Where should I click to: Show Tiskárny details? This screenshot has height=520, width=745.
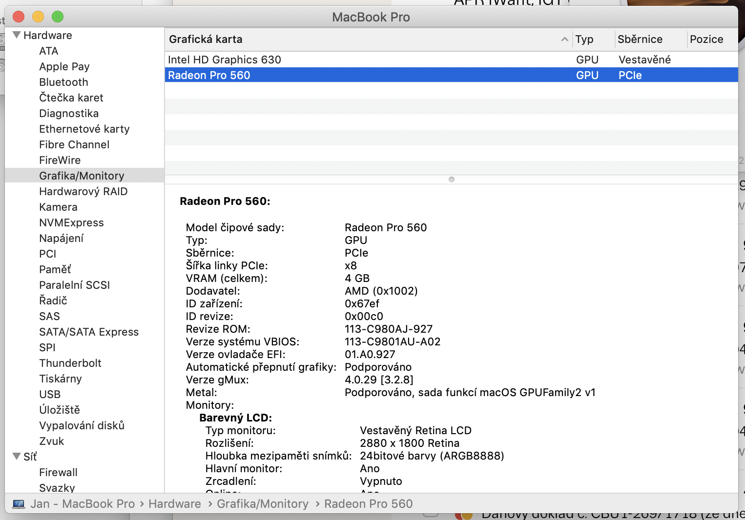61,379
